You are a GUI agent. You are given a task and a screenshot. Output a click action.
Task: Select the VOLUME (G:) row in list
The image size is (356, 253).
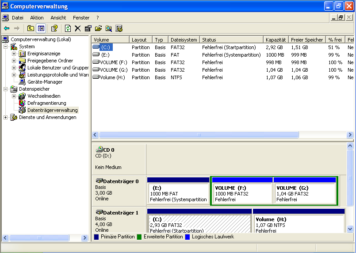(223, 70)
